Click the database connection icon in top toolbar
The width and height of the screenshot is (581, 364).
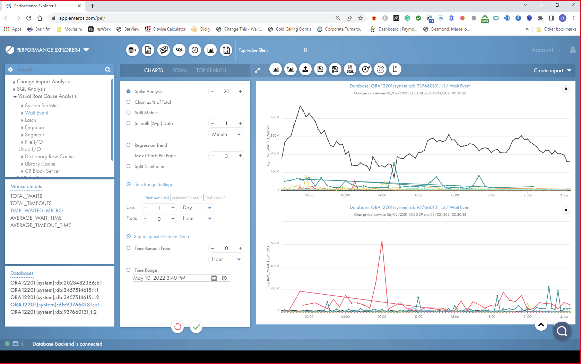click(x=132, y=50)
